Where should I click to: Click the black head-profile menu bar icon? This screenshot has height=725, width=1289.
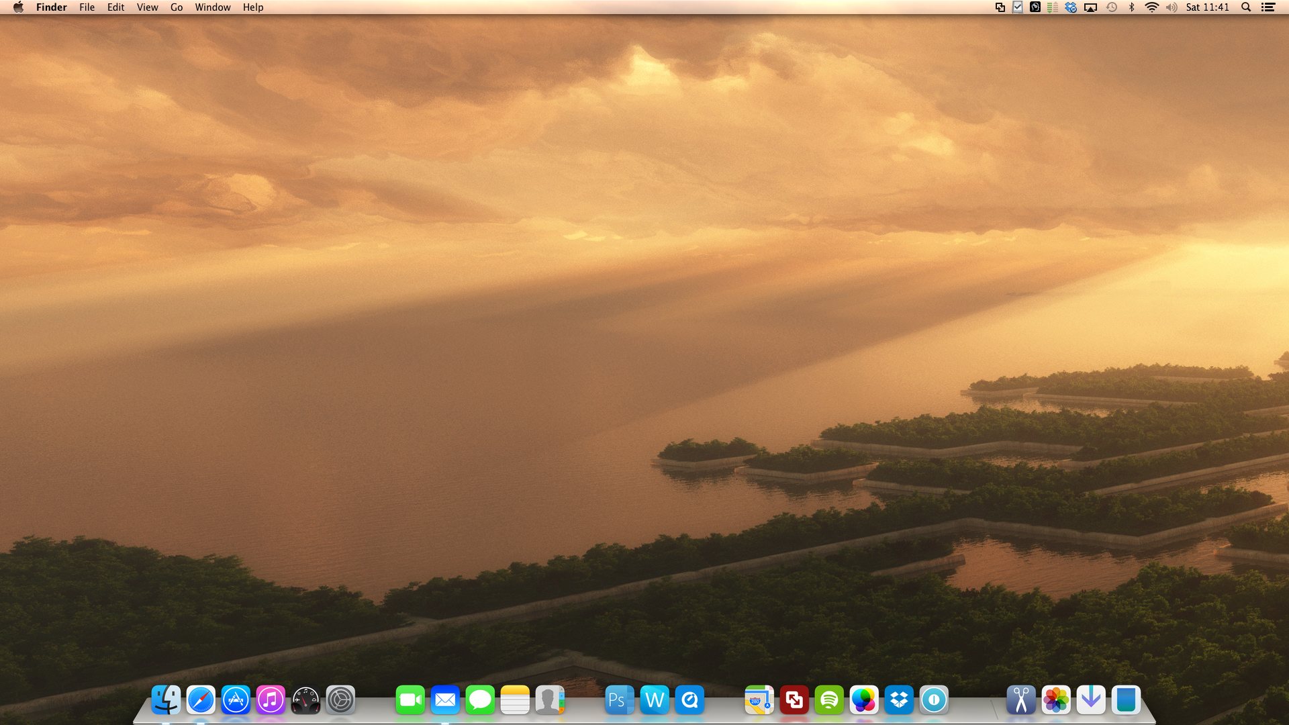click(x=1035, y=7)
